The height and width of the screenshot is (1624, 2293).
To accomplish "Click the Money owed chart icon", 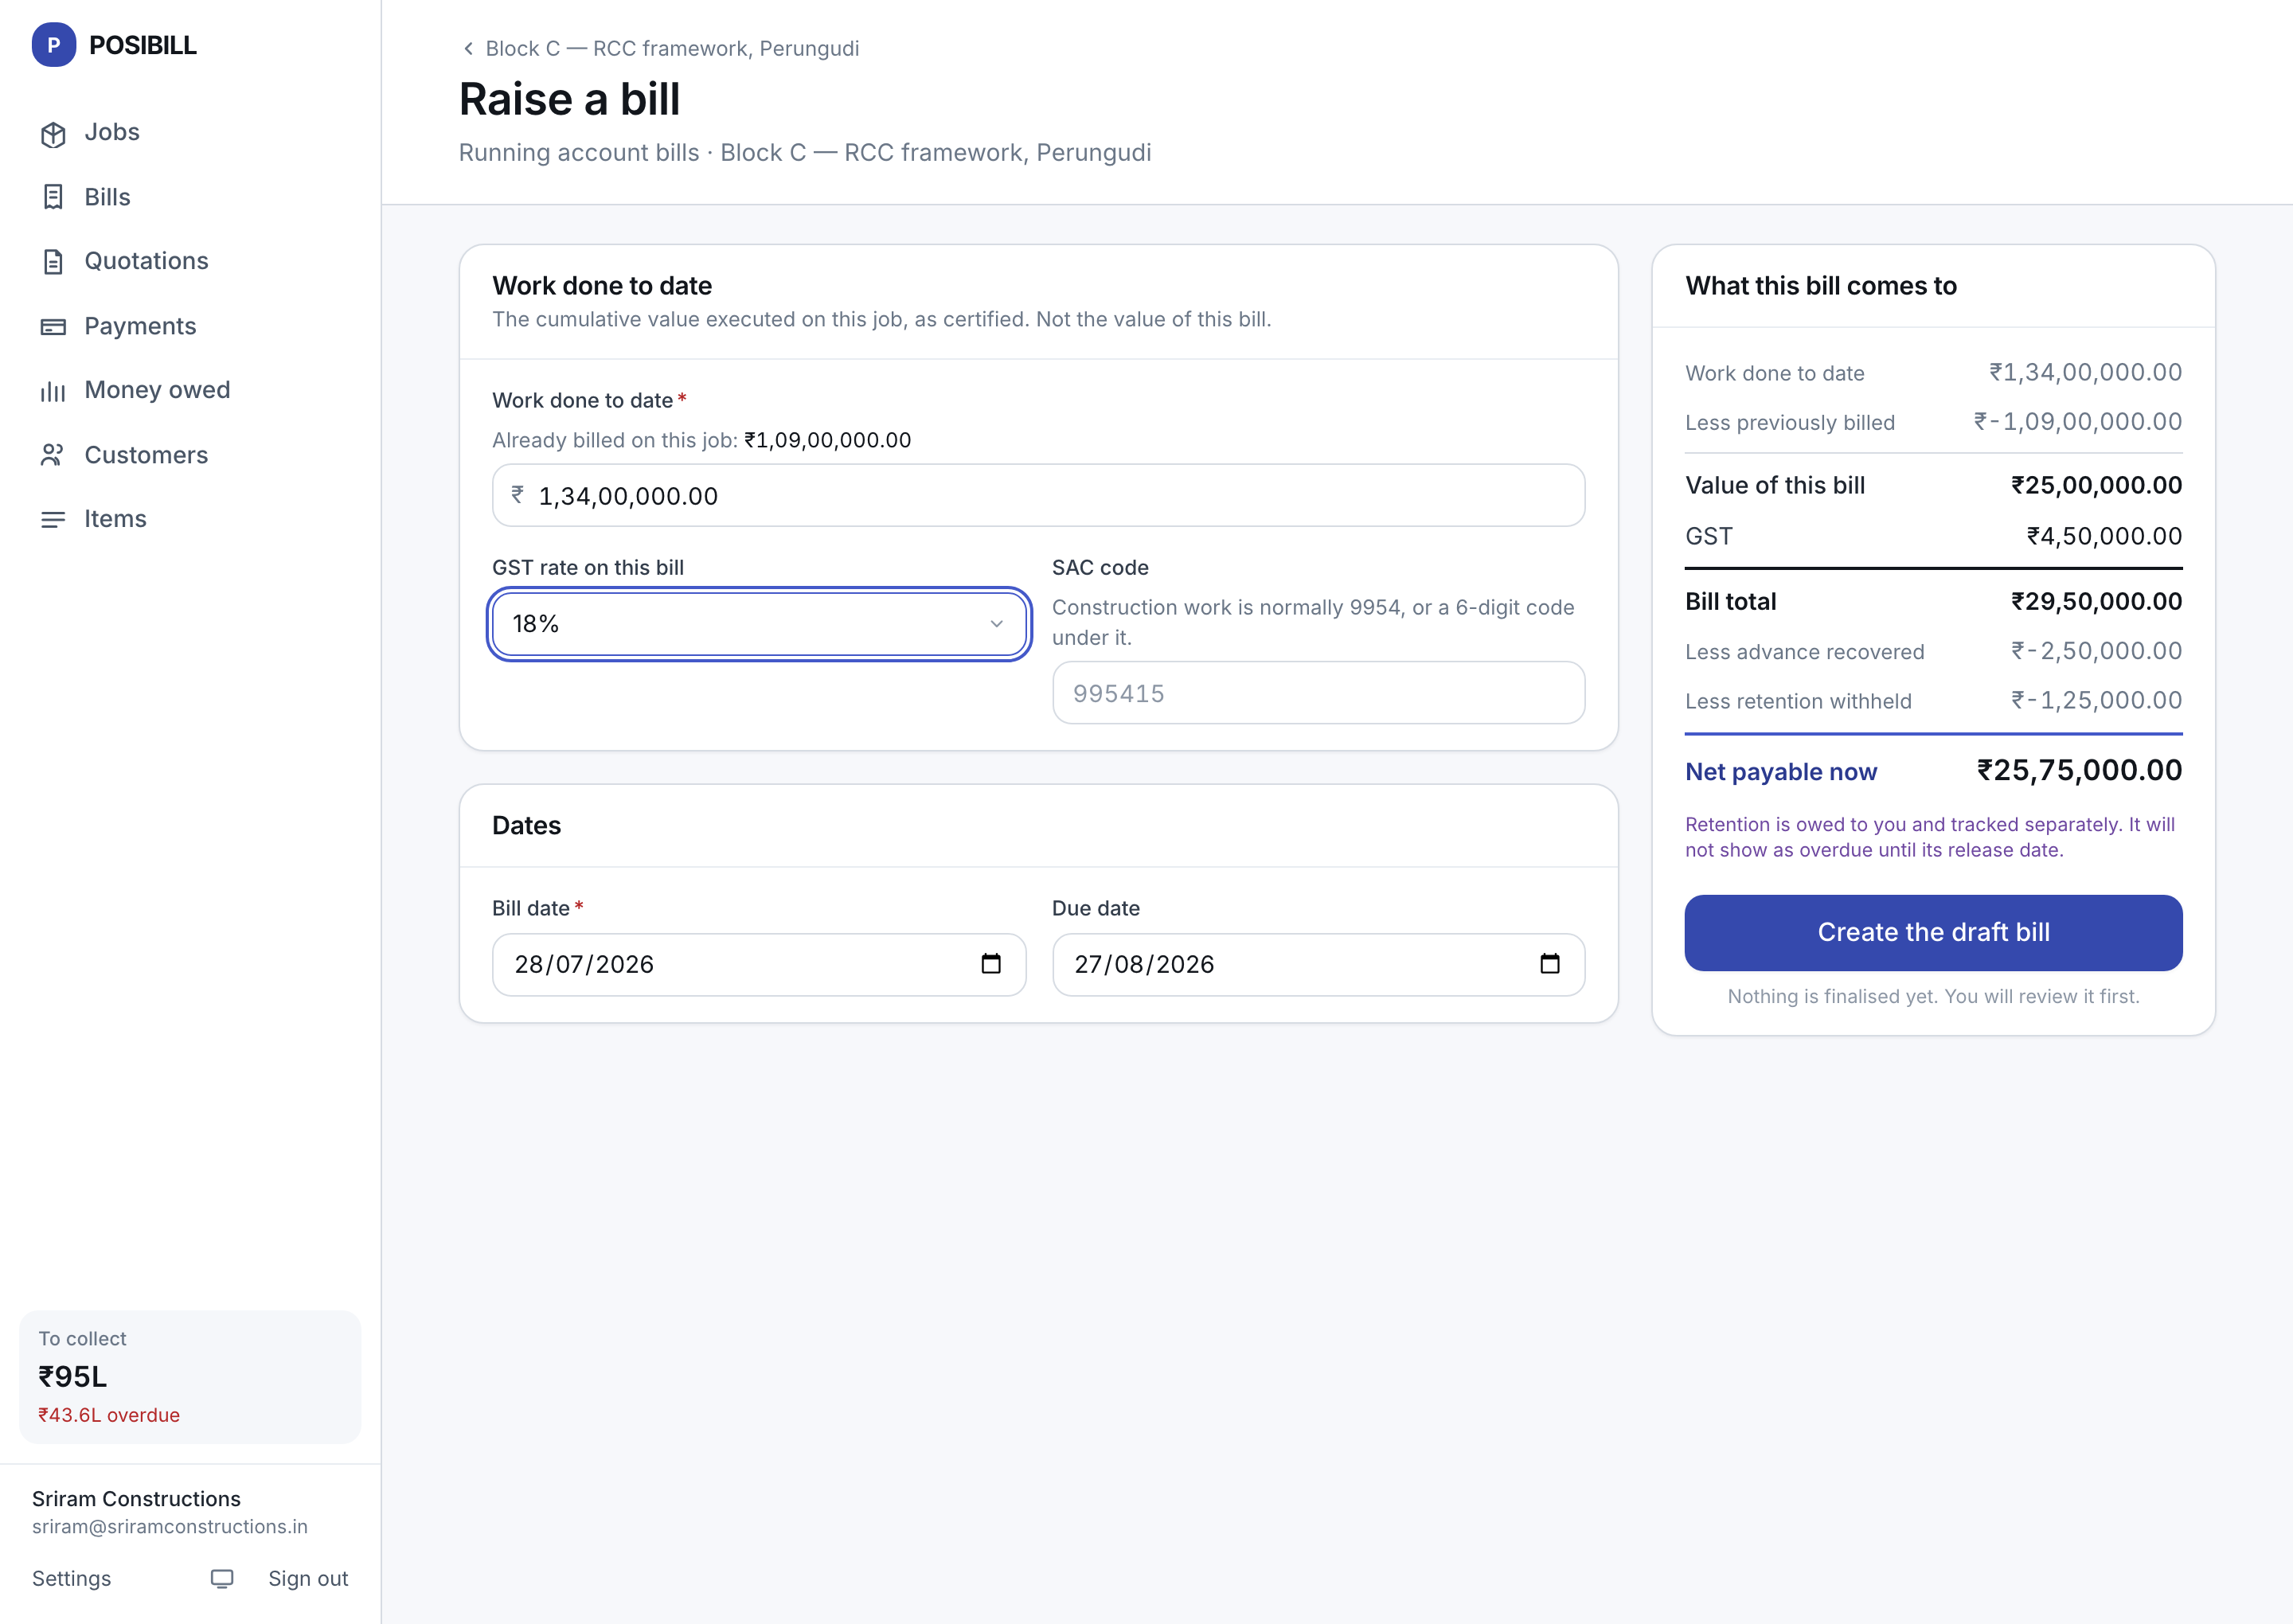I will [53, 391].
